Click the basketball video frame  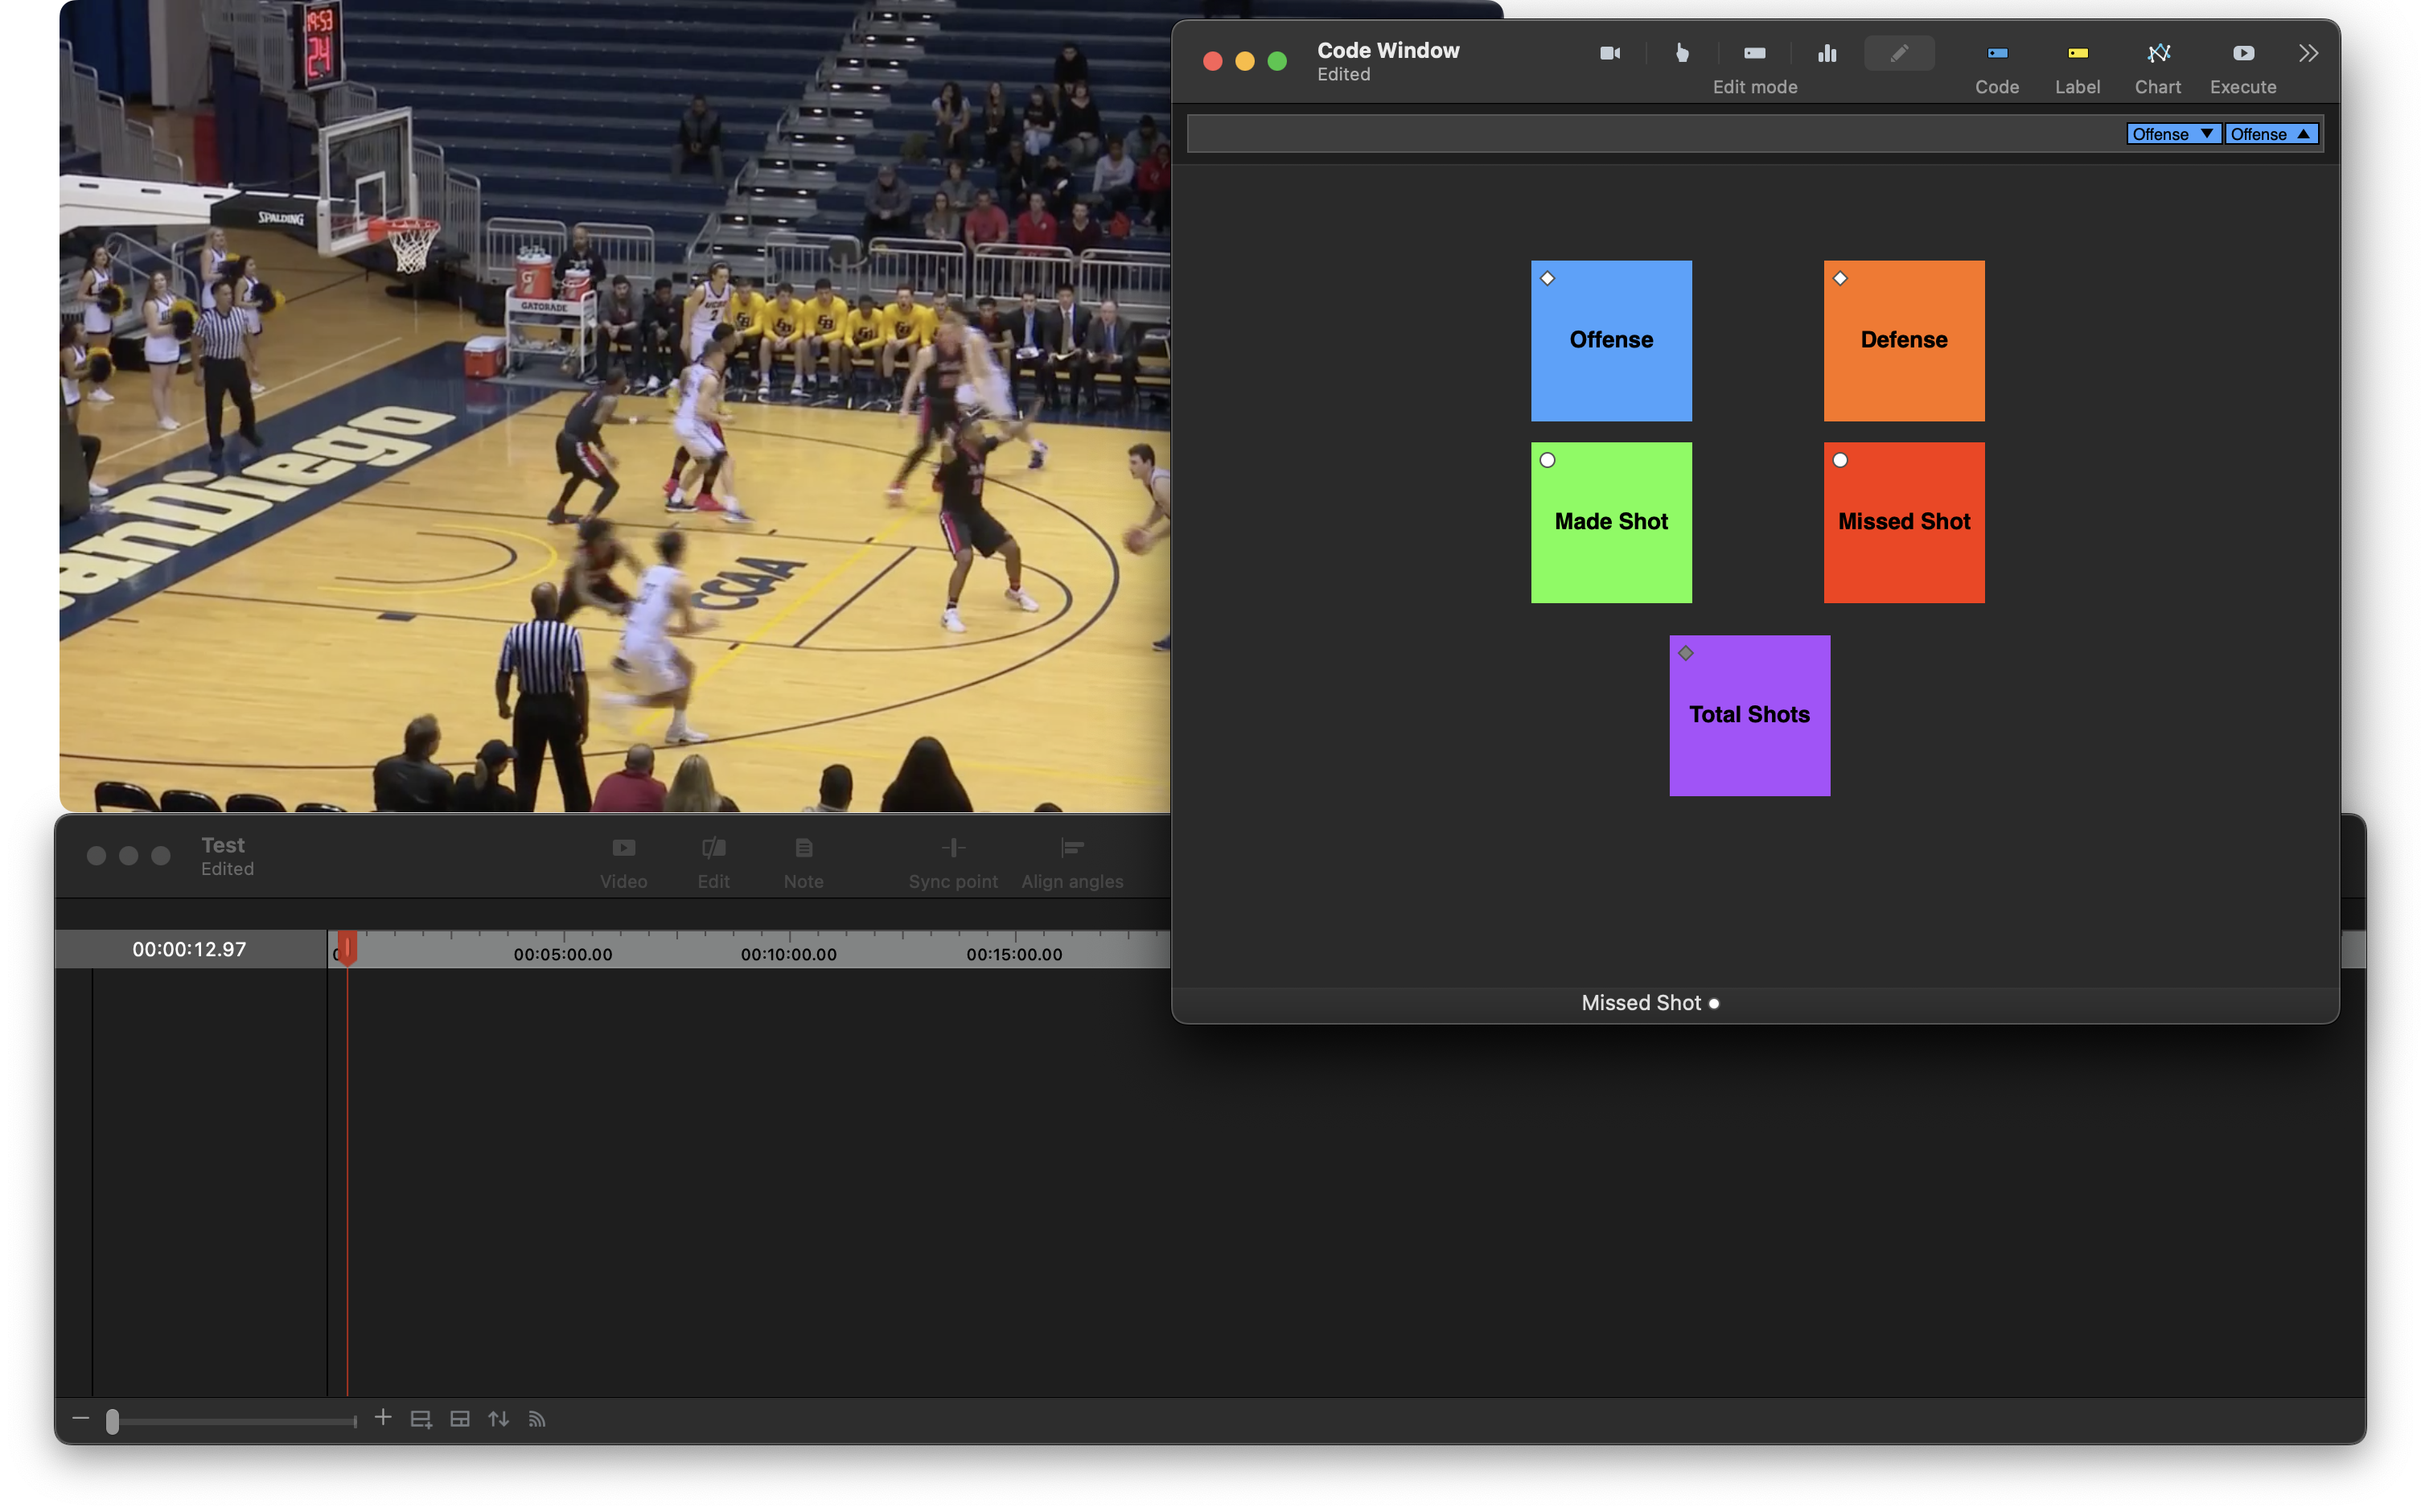point(614,406)
